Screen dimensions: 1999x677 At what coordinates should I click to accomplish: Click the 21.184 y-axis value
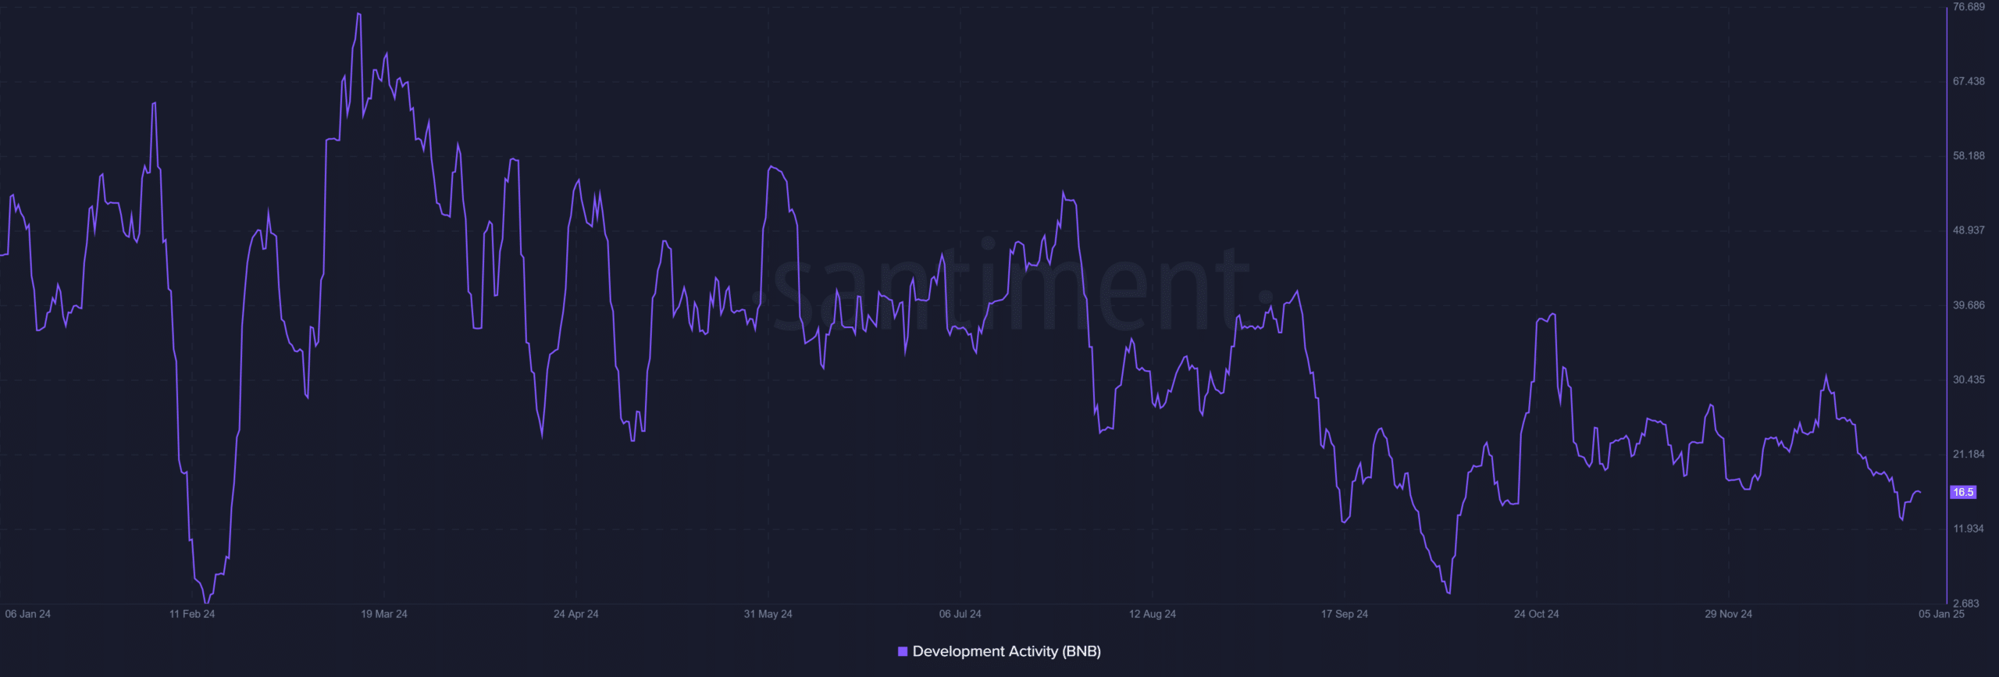(1969, 454)
